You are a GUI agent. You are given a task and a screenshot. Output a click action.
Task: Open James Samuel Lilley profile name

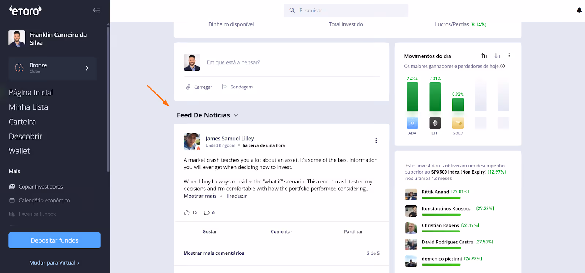pyautogui.click(x=230, y=139)
